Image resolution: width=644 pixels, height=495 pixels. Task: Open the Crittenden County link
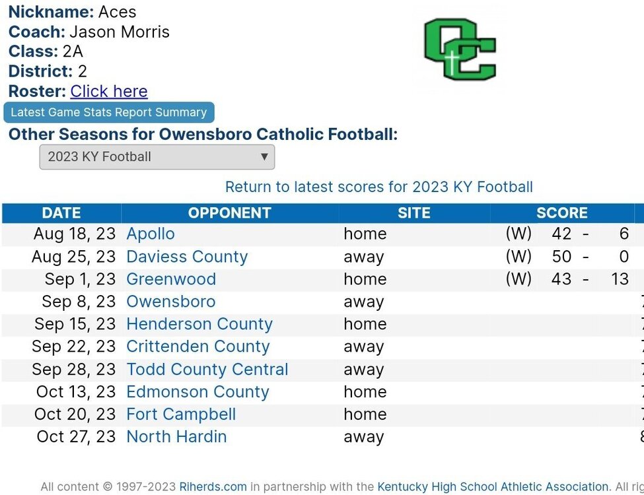[198, 346]
